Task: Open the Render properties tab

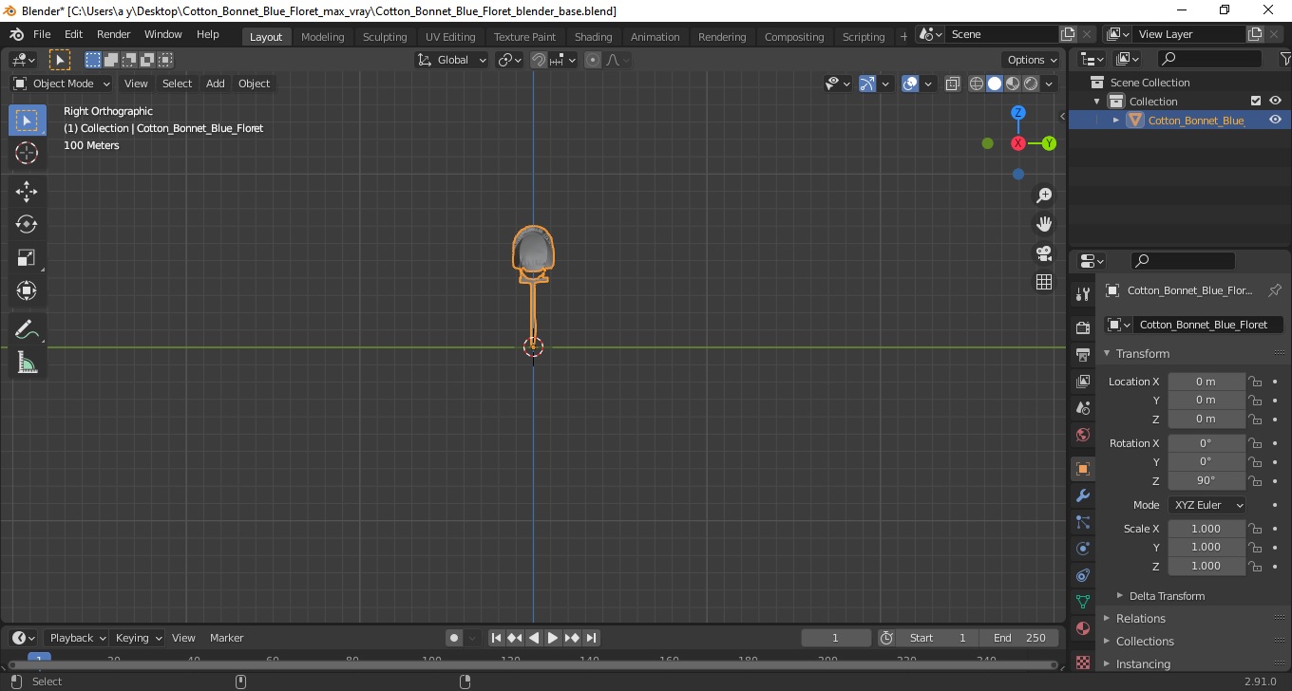Action: [x=1082, y=328]
